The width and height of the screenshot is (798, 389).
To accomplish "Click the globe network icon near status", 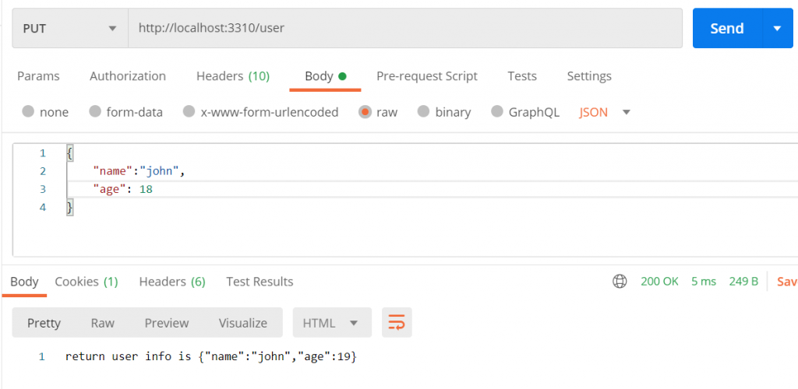I will click(x=620, y=282).
